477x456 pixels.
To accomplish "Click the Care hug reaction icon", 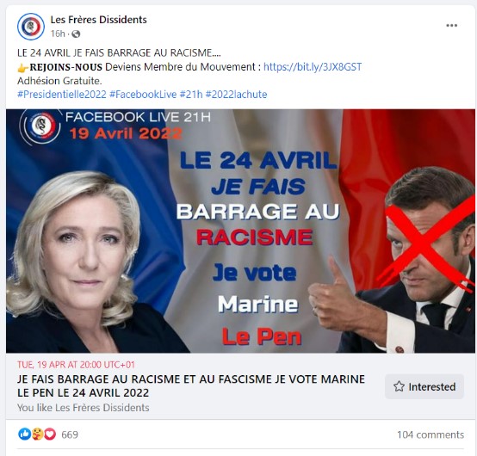I will click(37, 434).
